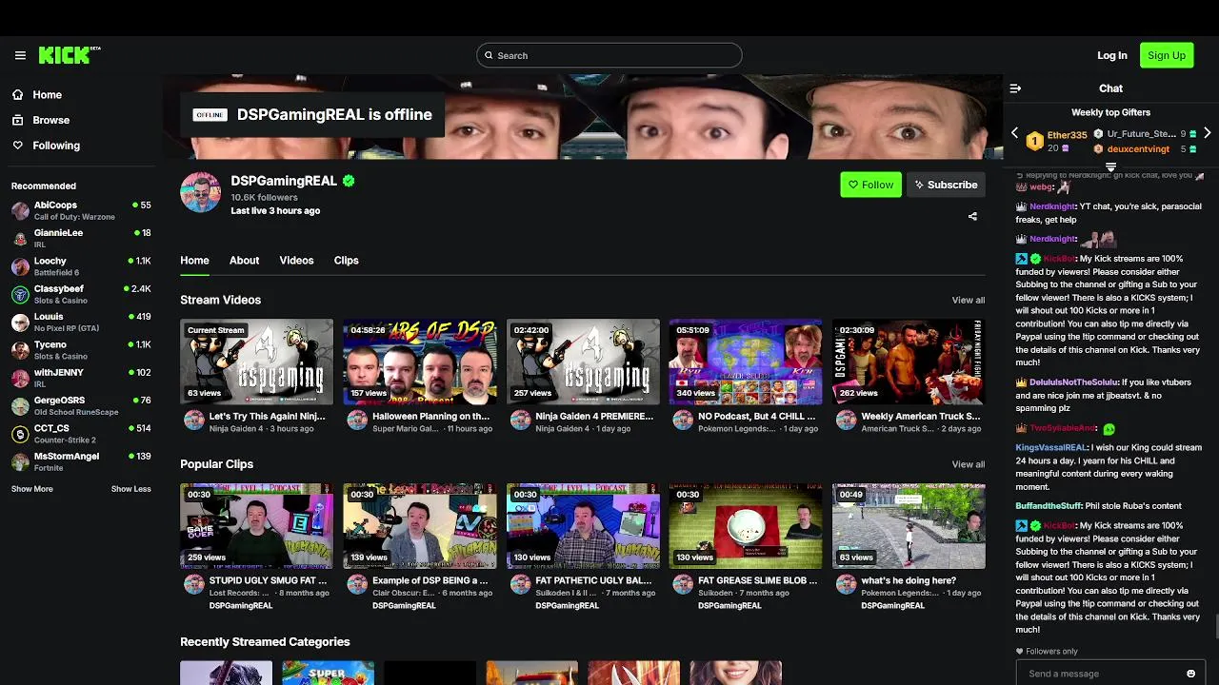This screenshot has height=685, width=1219.
Task: Open the hamburger menu icon
Action: coord(20,55)
